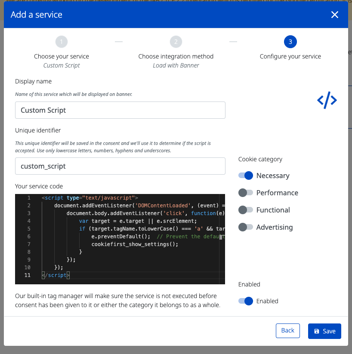The image size is (352, 354).
Task: Close the Add a service dialog
Action: pos(335,15)
